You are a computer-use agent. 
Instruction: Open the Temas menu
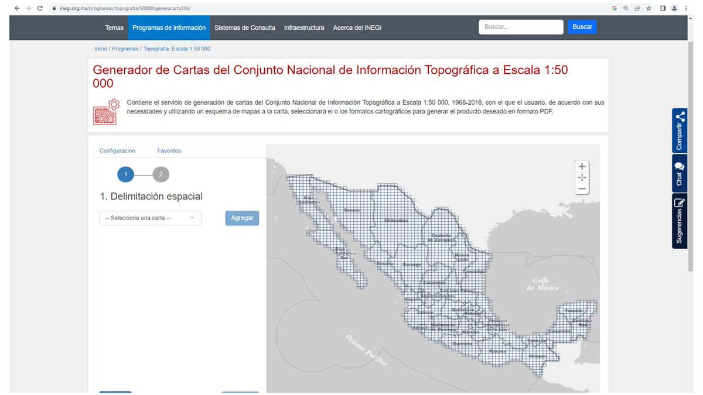tap(114, 28)
